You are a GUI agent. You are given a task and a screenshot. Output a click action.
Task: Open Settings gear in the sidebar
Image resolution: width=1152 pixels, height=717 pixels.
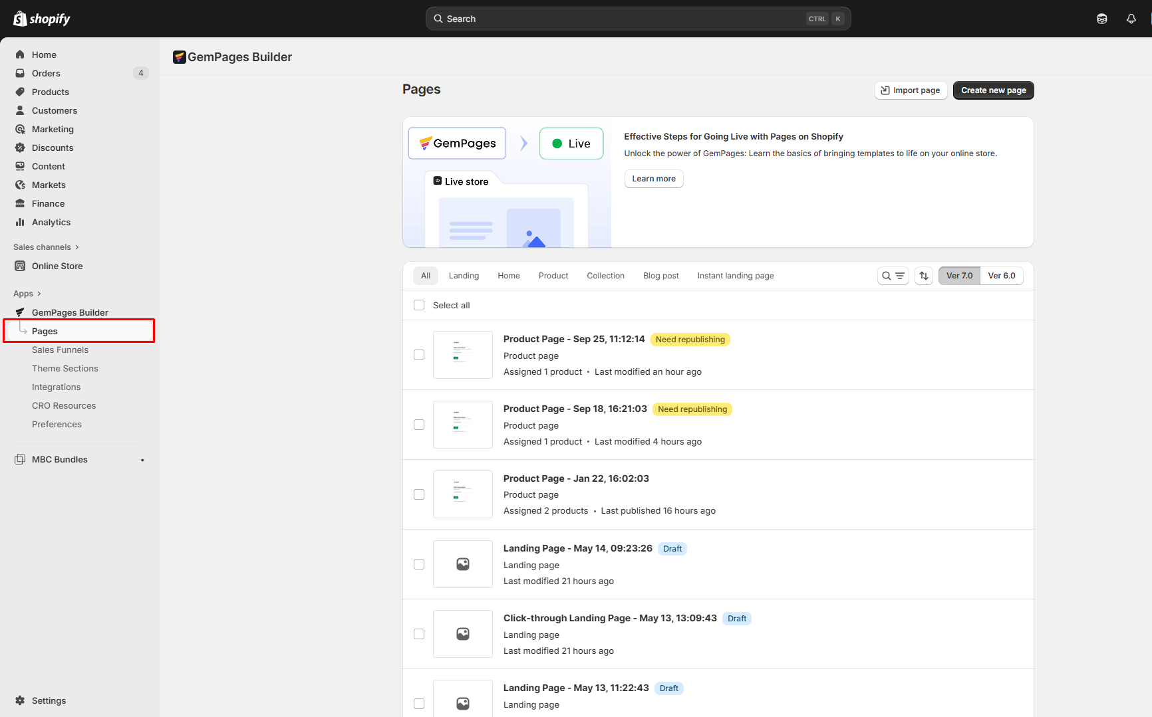coord(49,700)
